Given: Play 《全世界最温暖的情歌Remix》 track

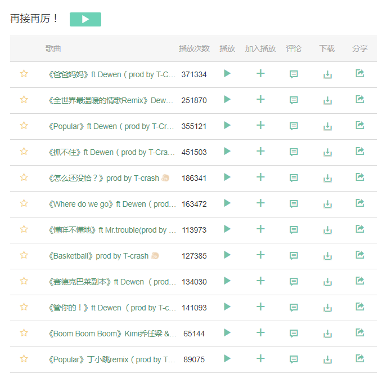Looking at the screenshot, I should click(227, 99).
